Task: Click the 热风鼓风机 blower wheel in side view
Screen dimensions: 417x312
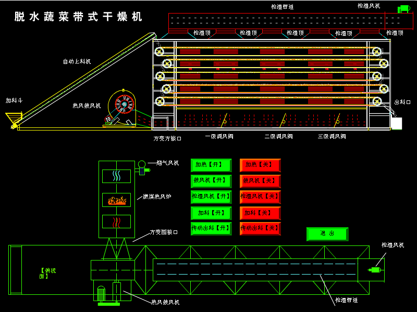Action: tap(124, 104)
